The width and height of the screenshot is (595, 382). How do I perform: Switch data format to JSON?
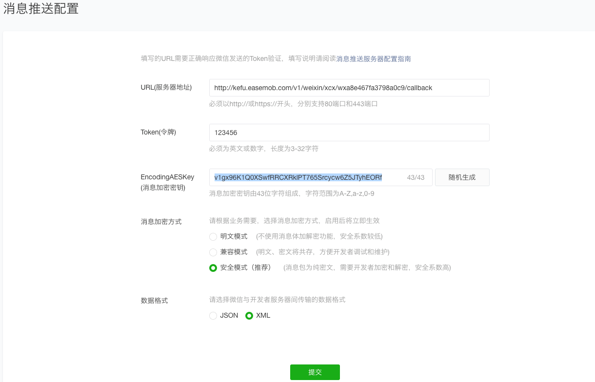point(213,316)
